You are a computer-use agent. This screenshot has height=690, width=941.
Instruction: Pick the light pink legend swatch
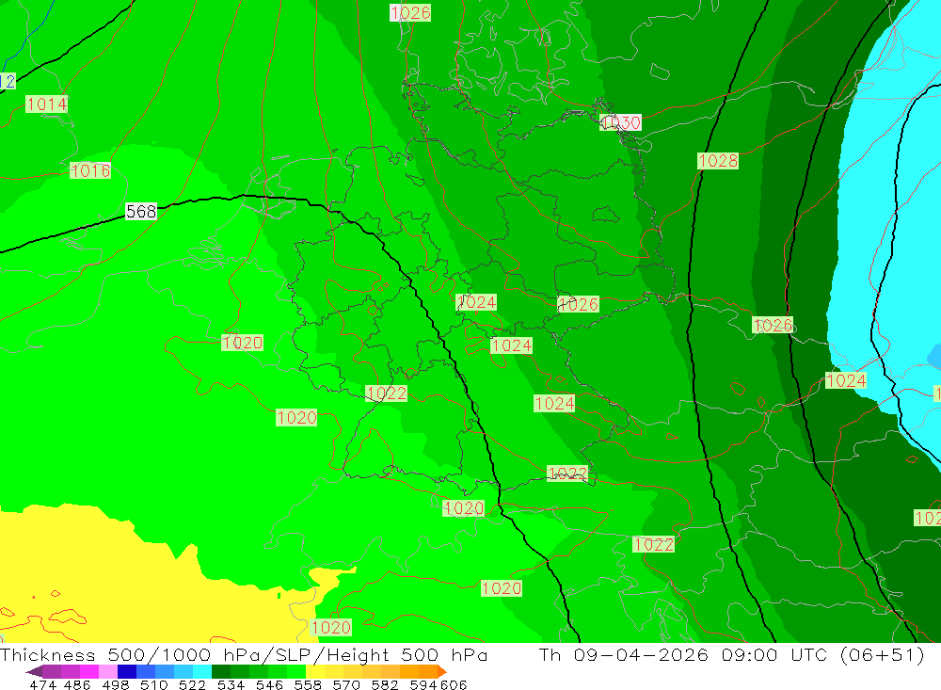tap(108, 671)
